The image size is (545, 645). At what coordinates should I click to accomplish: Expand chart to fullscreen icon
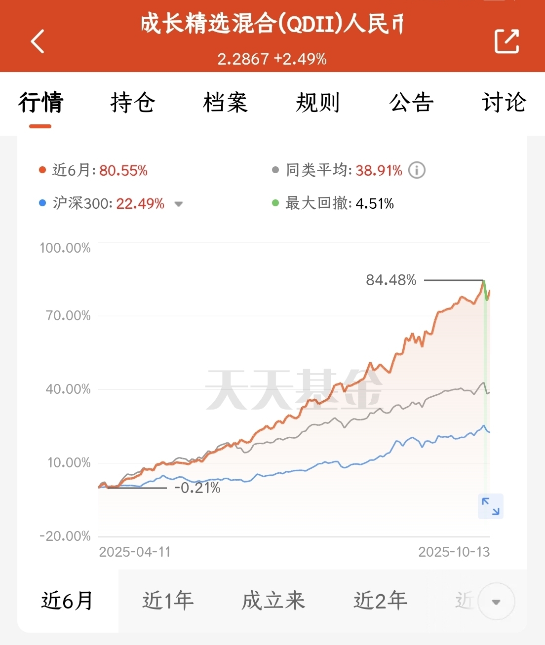coord(490,506)
